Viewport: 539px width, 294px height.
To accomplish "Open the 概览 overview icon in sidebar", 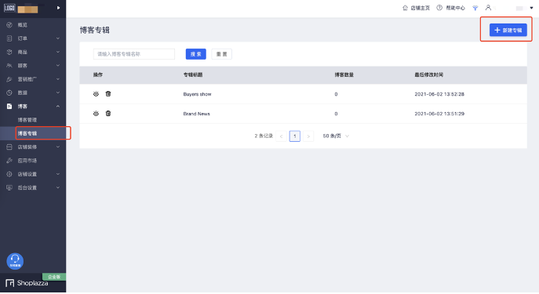I will coord(9,25).
